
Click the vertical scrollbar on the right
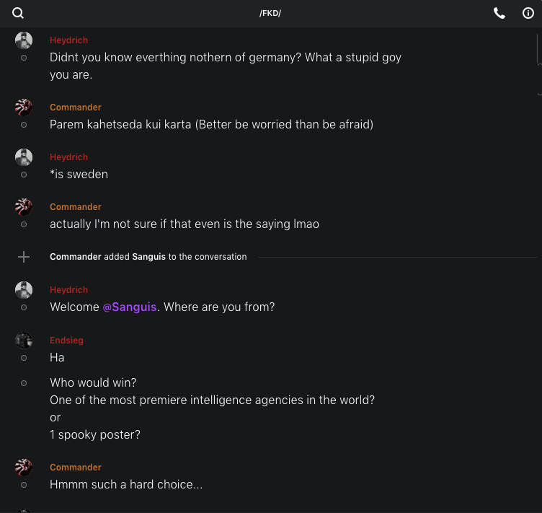point(539,51)
